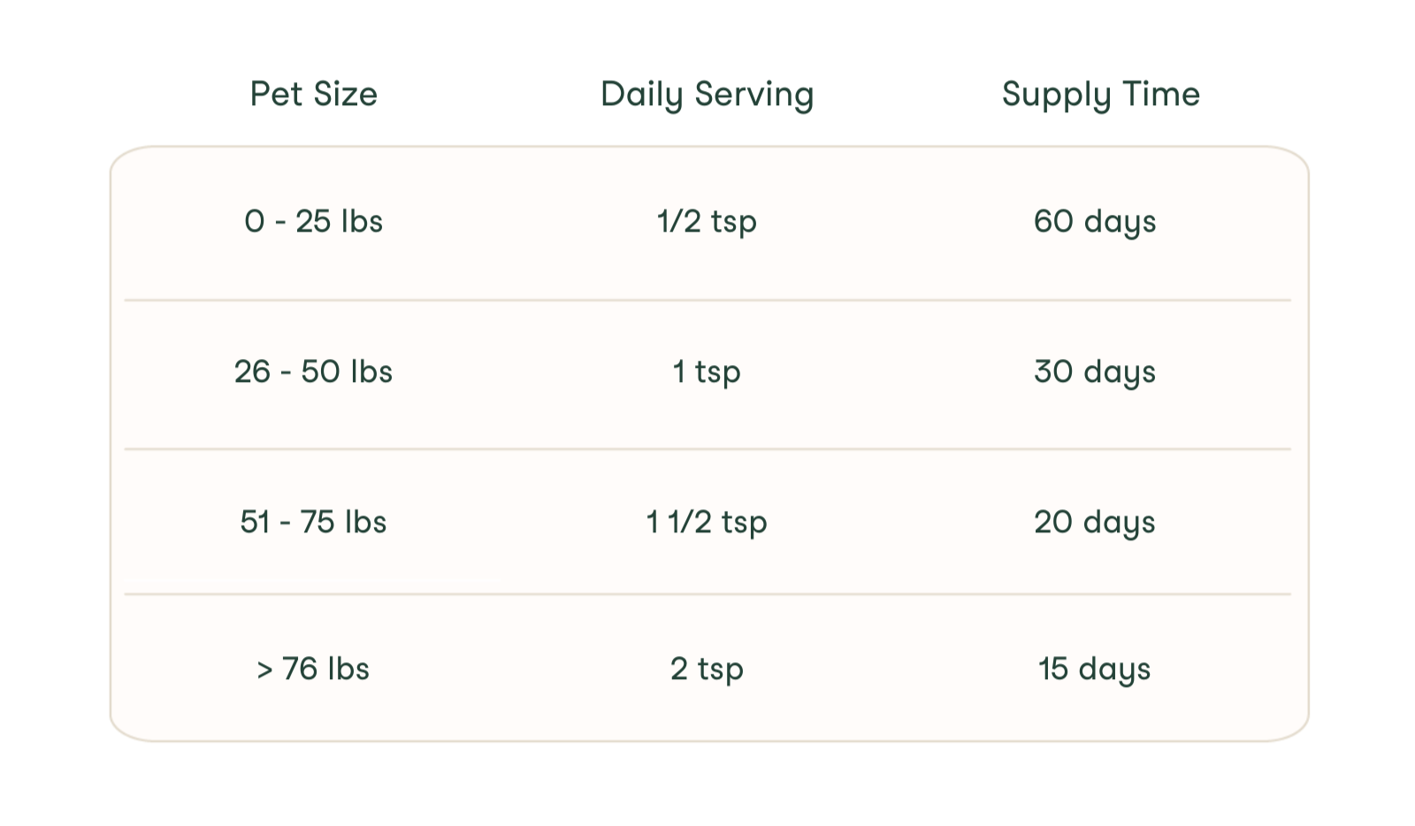
Task: Select the 0 - 25 lbs cell
Action: 314,221
